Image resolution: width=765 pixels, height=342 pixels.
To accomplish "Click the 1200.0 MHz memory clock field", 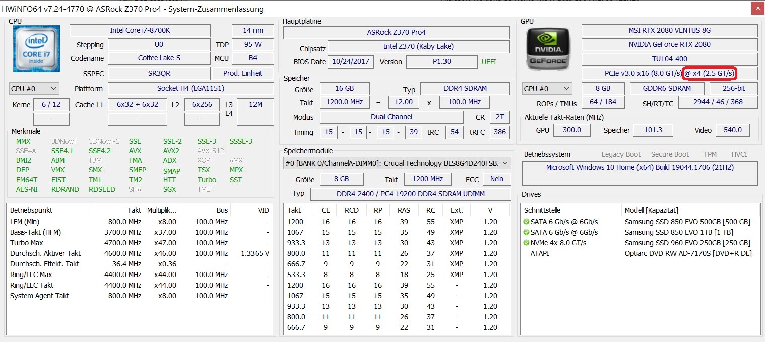I will [x=345, y=102].
